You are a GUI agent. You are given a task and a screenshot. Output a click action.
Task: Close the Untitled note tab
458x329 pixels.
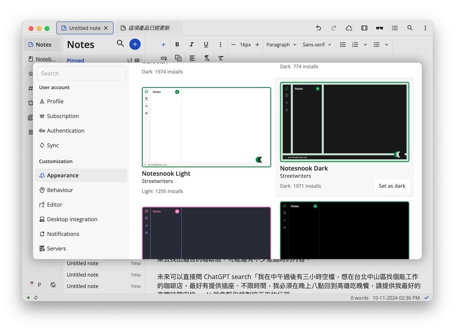106,28
